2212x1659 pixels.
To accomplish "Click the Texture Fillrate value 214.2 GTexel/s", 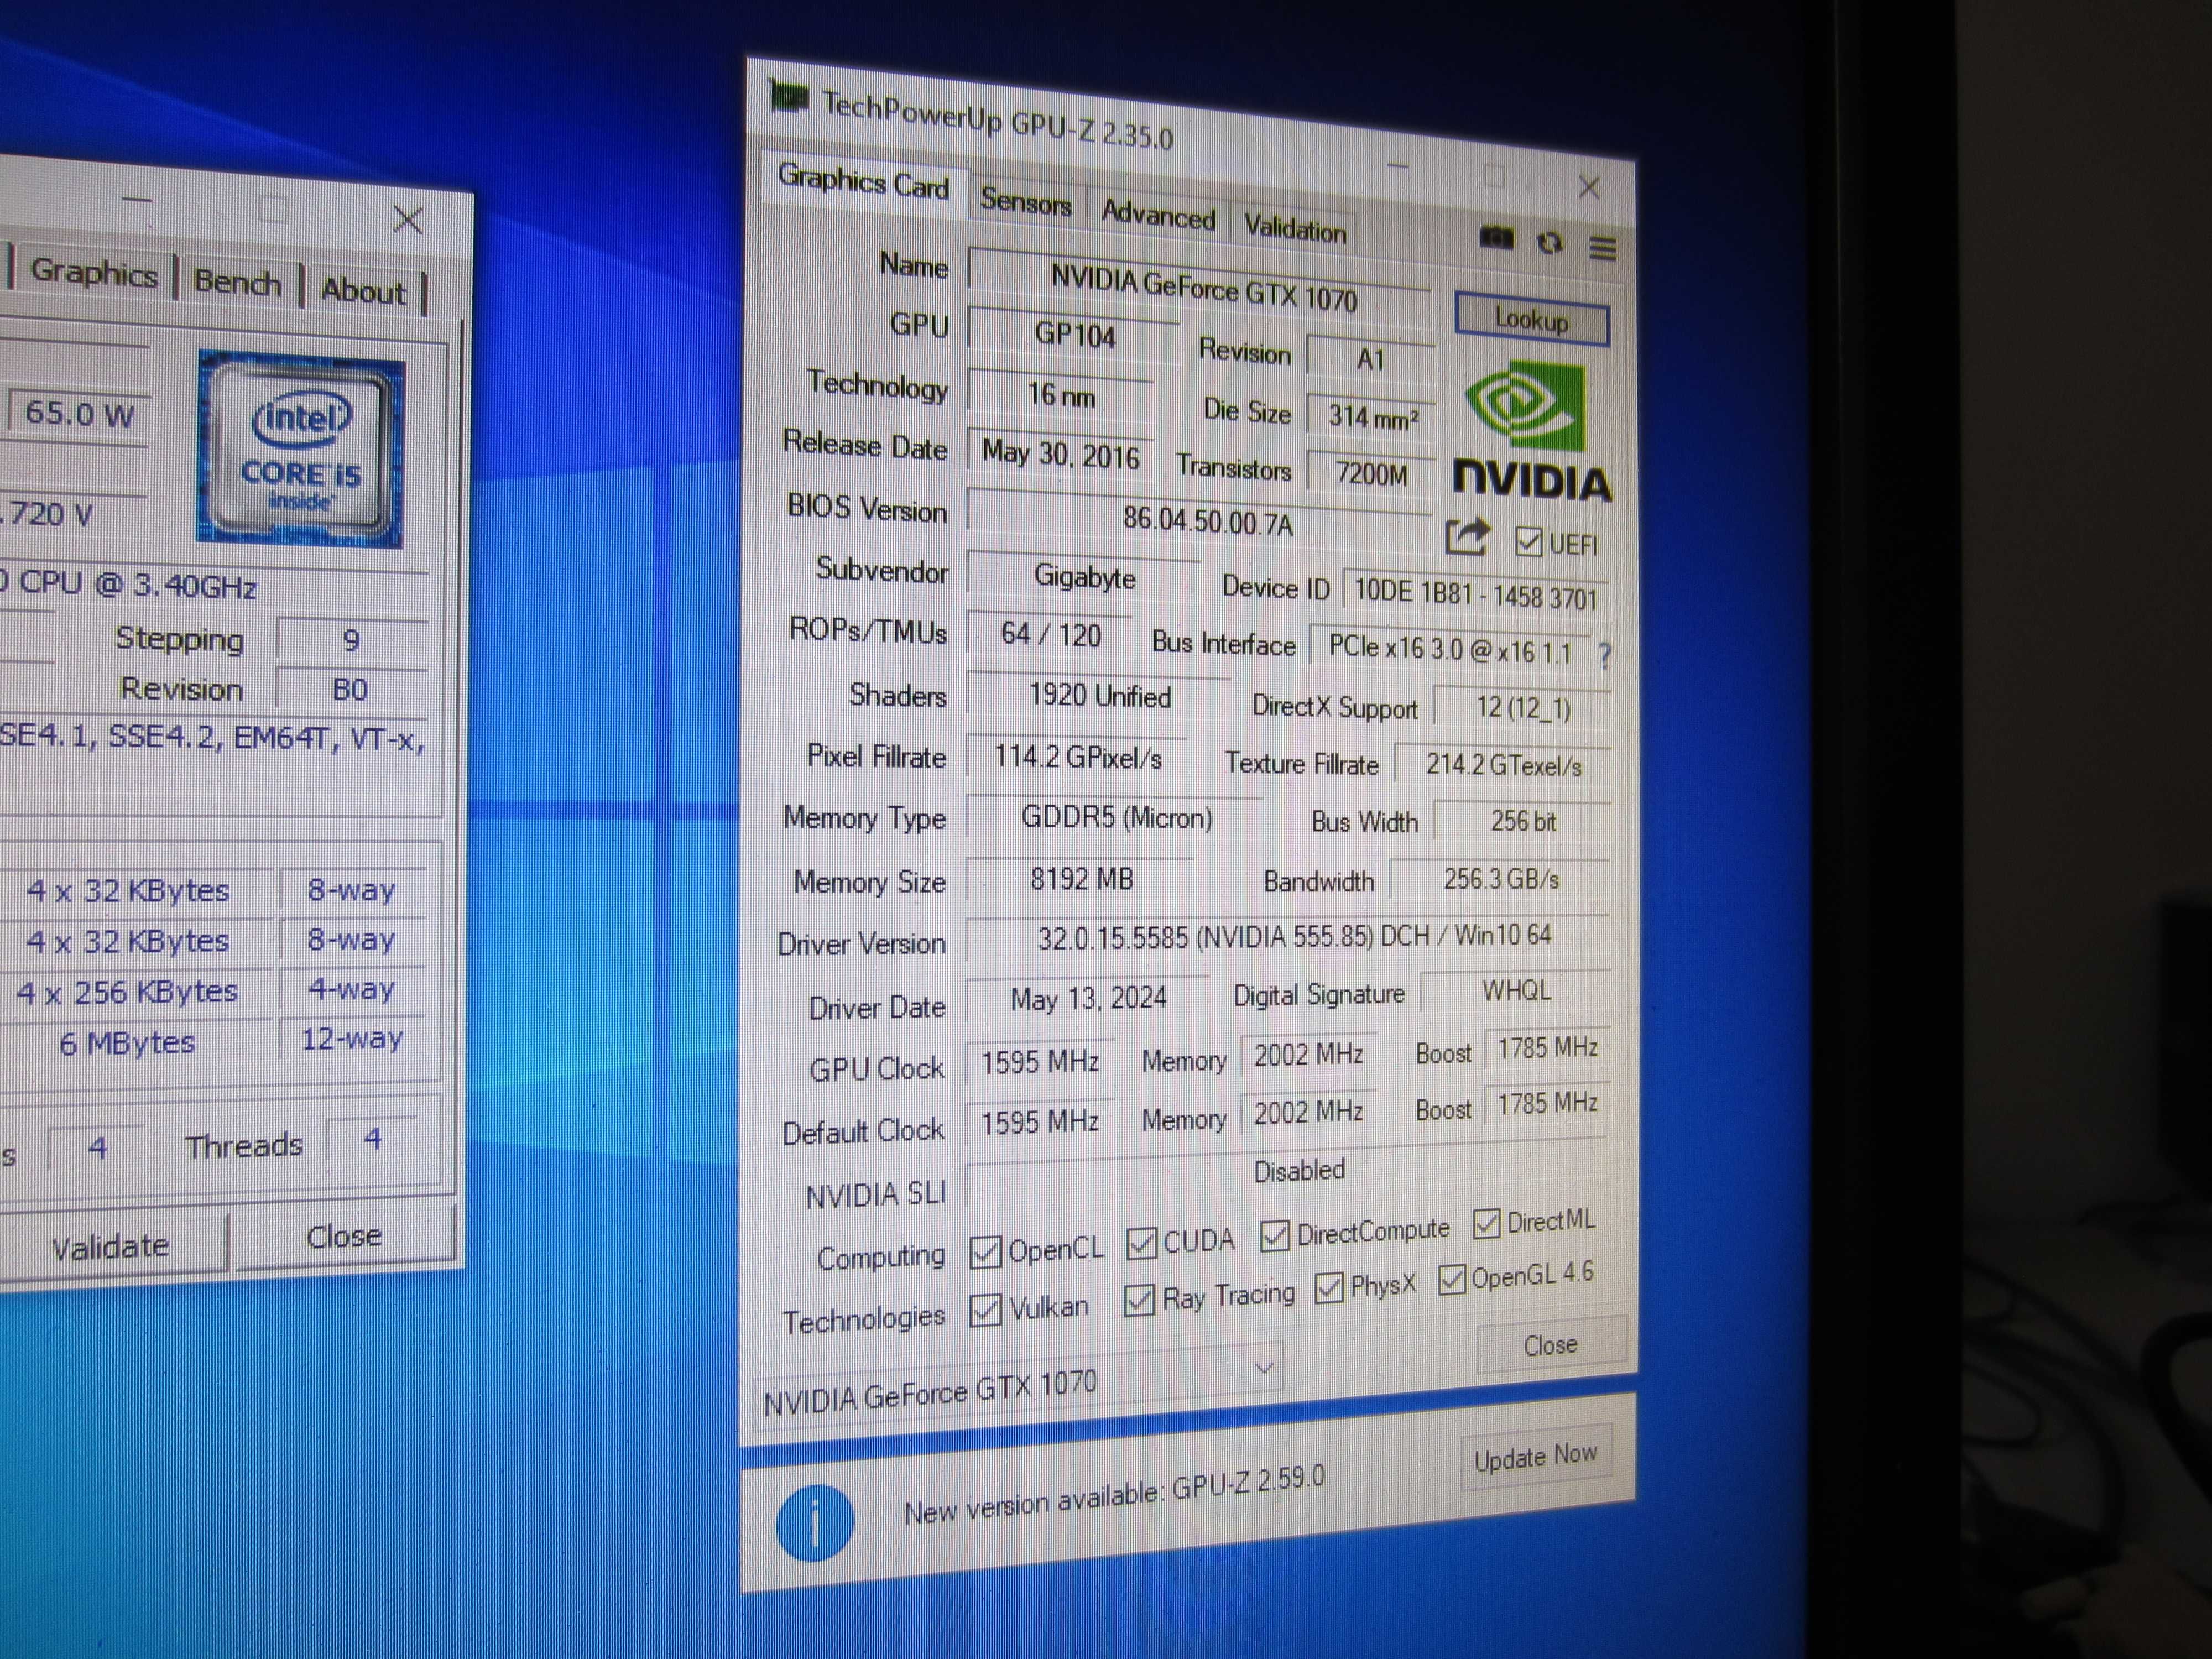I will pos(1503,766).
